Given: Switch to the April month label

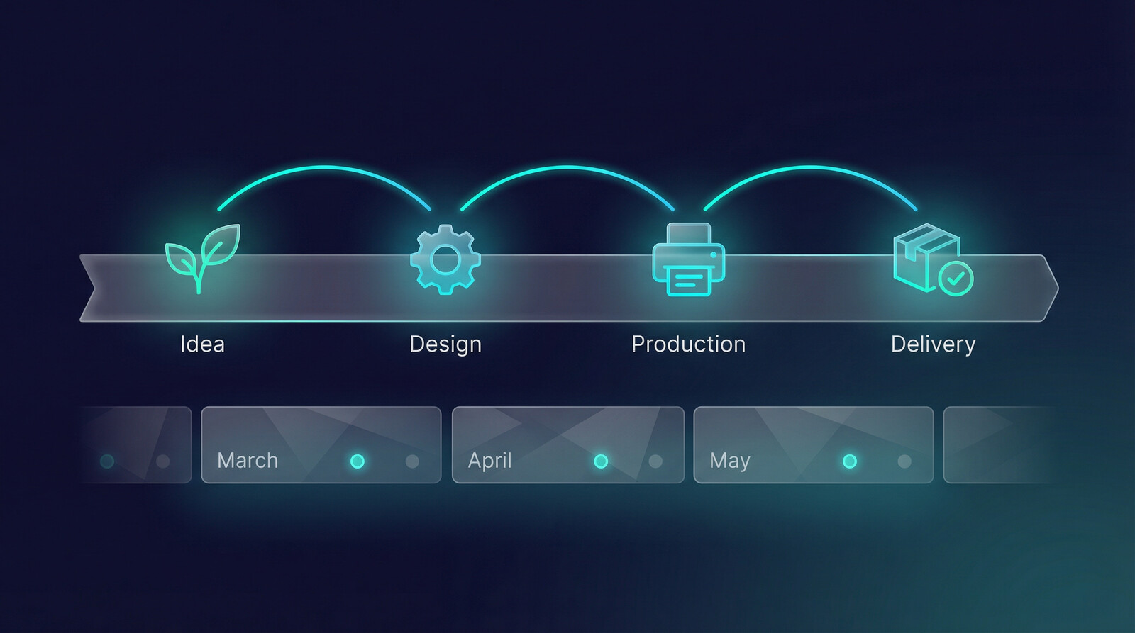Looking at the screenshot, I should 489,461.
